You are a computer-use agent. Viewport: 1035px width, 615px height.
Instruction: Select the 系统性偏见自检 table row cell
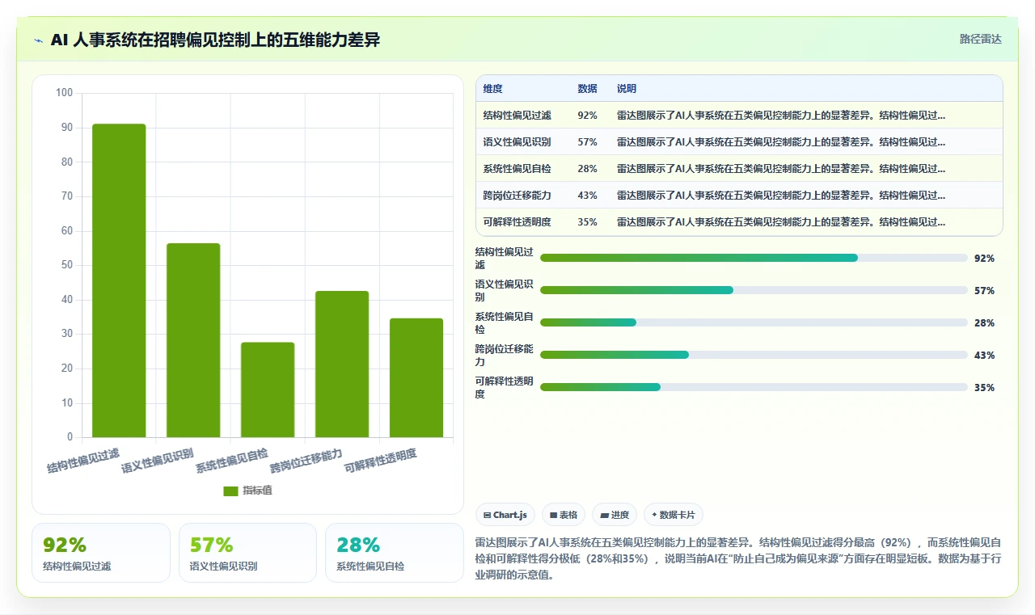coord(517,169)
